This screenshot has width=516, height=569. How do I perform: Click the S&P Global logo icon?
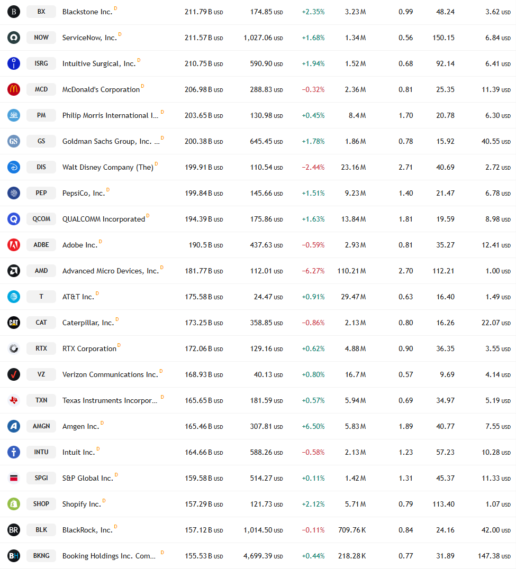(x=14, y=478)
